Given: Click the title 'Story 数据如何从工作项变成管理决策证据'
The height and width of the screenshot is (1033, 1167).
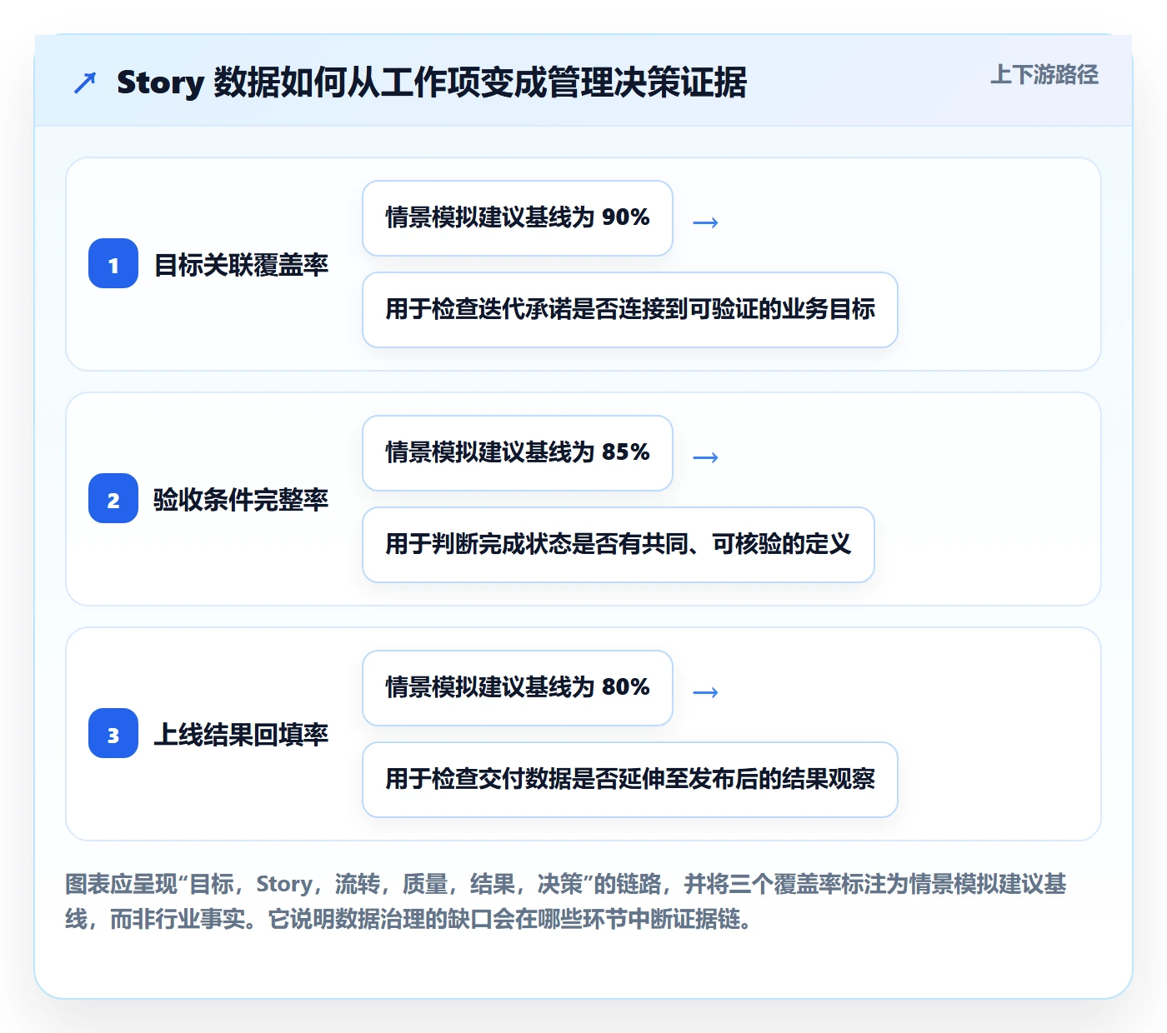Looking at the screenshot, I should click(x=432, y=82).
